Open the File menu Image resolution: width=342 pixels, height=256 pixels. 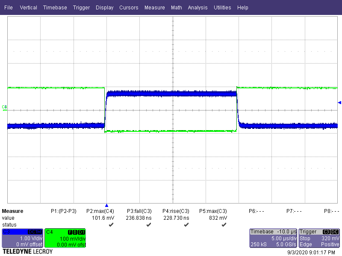pyautogui.click(x=8, y=7)
